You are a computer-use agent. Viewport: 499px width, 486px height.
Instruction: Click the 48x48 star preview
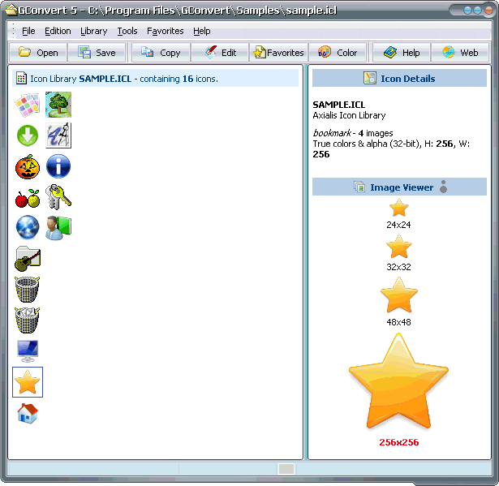(x=398, y=295)
